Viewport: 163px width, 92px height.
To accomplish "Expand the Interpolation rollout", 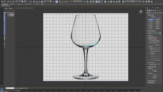I will pos(151,83).
